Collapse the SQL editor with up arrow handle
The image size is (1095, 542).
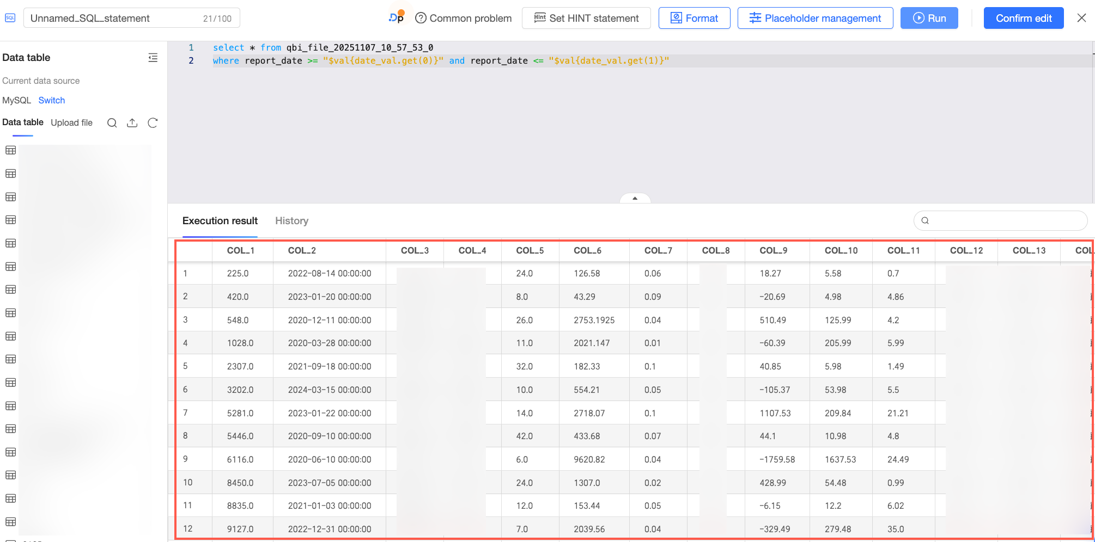point(635,199)
